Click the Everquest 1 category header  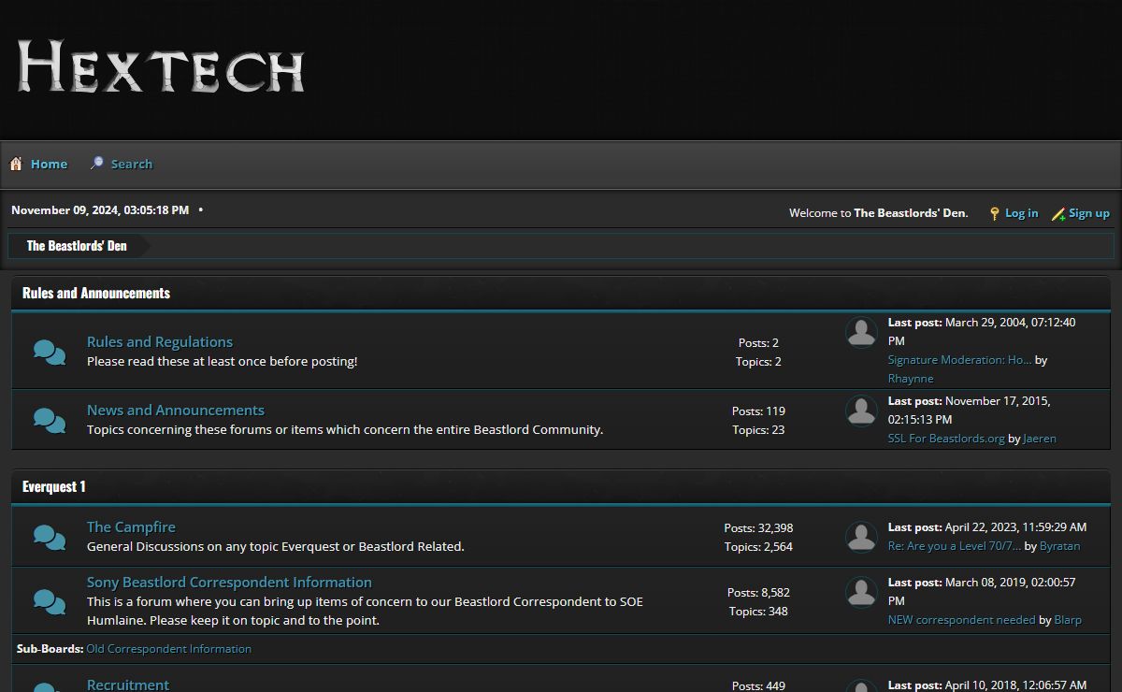click(x=54, y=486)
